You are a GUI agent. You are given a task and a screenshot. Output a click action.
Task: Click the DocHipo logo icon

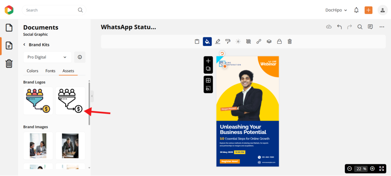coord(9,10)
